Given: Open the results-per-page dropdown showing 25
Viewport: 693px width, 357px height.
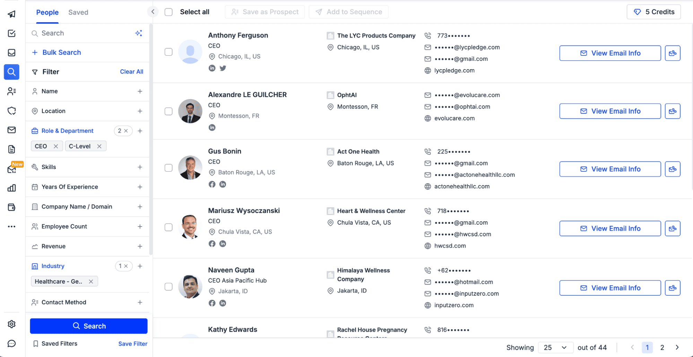Looking at the screenshot, I should pos(555,347).
